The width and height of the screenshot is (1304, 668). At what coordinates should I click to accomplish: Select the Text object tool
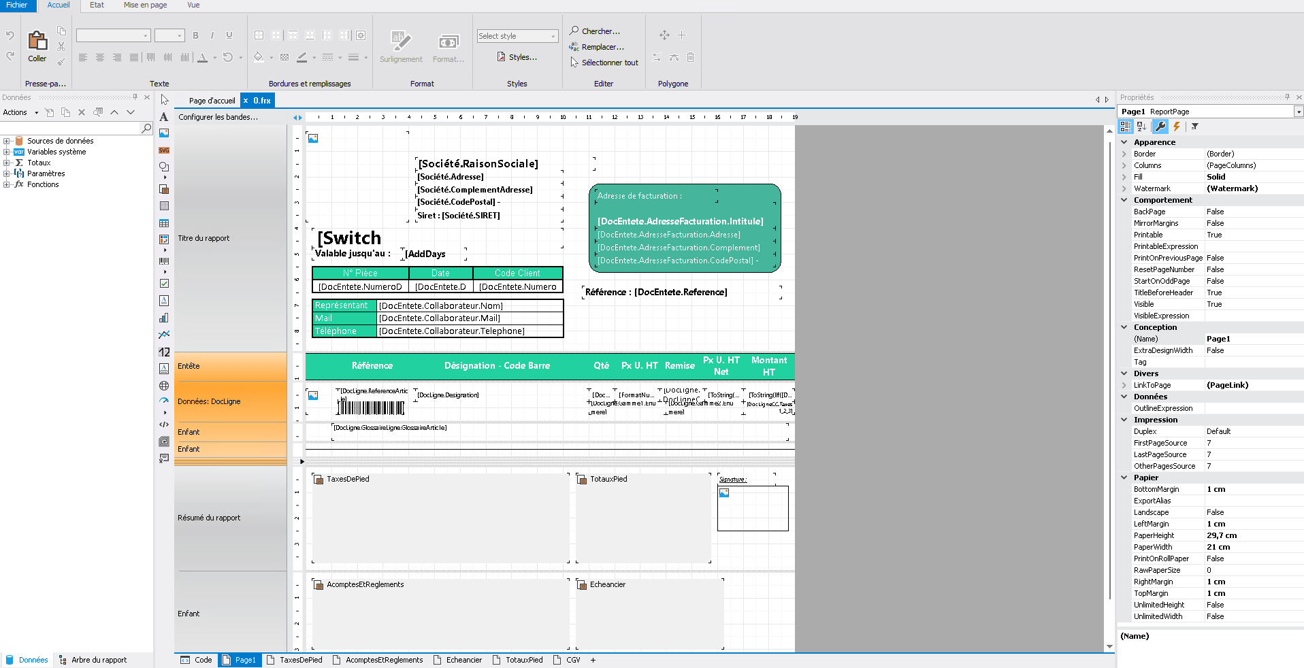point(164,117)
